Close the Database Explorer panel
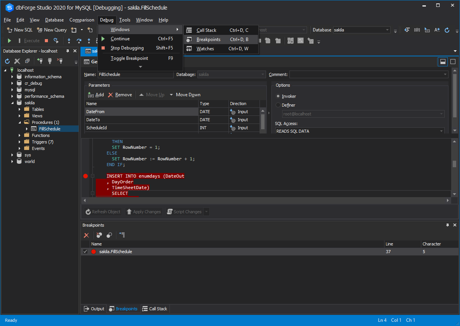460x326 pixels. coord(75,51)
